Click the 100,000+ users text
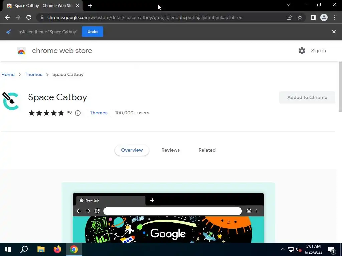 [132, 113]
